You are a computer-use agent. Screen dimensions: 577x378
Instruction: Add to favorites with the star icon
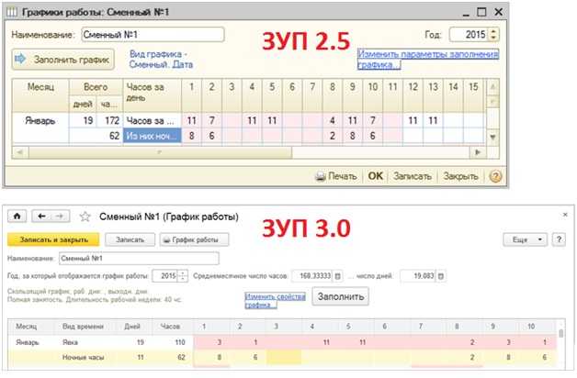pyautogui.click(x=85, y=217)
